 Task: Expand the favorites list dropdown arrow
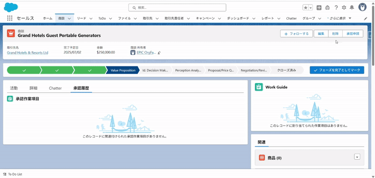pyautogui.click(x=311, y=7)
